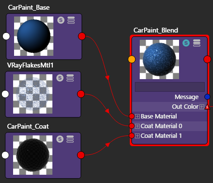
Task: Select the CarPaint_Blend sphere swatch preview
Action: 159,59
